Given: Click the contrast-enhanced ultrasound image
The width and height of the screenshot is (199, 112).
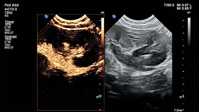Looking at the screenshot, I should click(71, 62).
